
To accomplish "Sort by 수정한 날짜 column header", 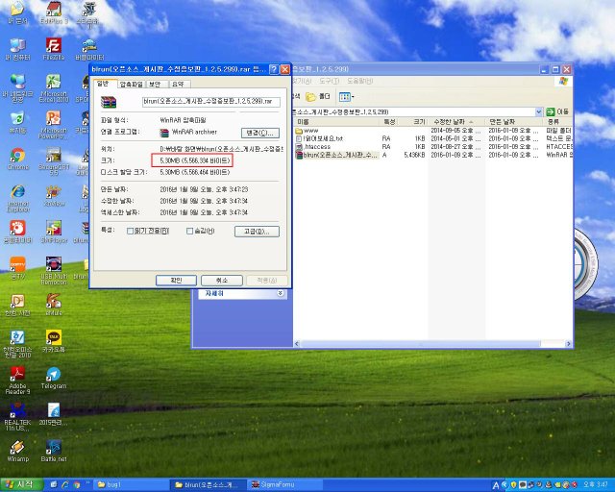I will [456, 122].
